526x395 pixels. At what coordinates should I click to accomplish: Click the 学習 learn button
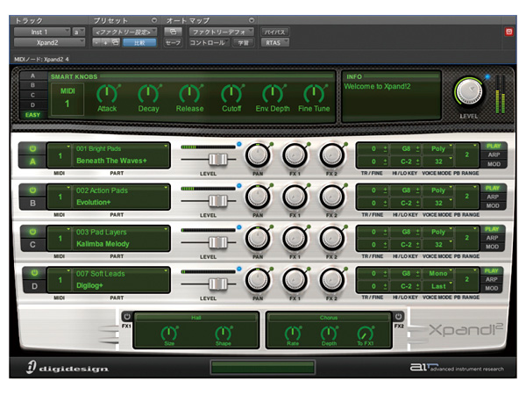pyautogui.click(x=243, y=43)
